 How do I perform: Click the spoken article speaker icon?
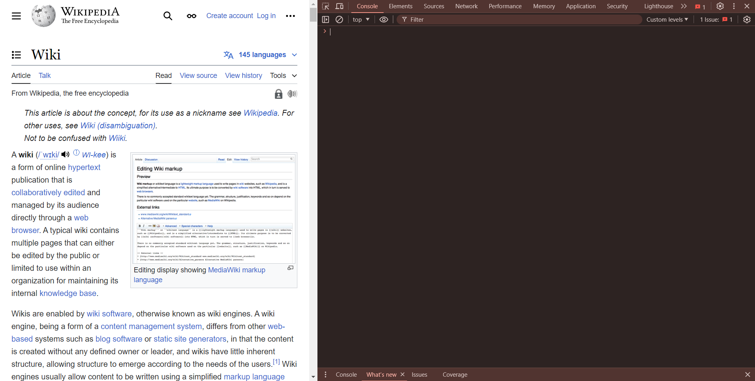point(292,94)
